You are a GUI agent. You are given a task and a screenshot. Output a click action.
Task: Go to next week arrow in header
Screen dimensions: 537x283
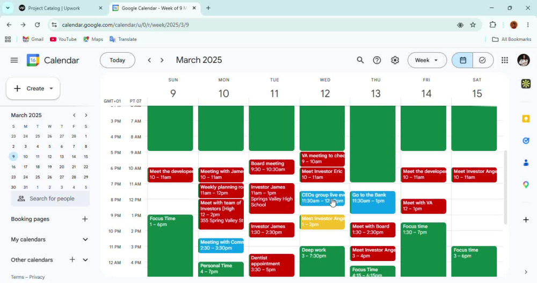click(162, 60)
